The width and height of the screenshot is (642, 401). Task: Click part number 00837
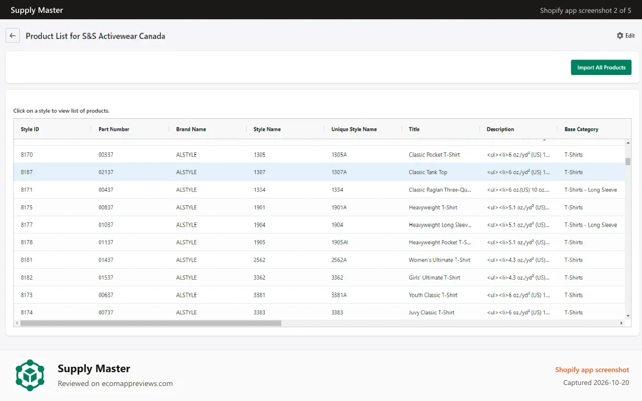[106, 207]
